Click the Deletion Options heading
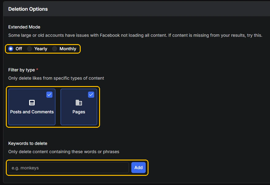Viewport: 270px width, 185px height. pyautogui.click(x=28, y=9)
